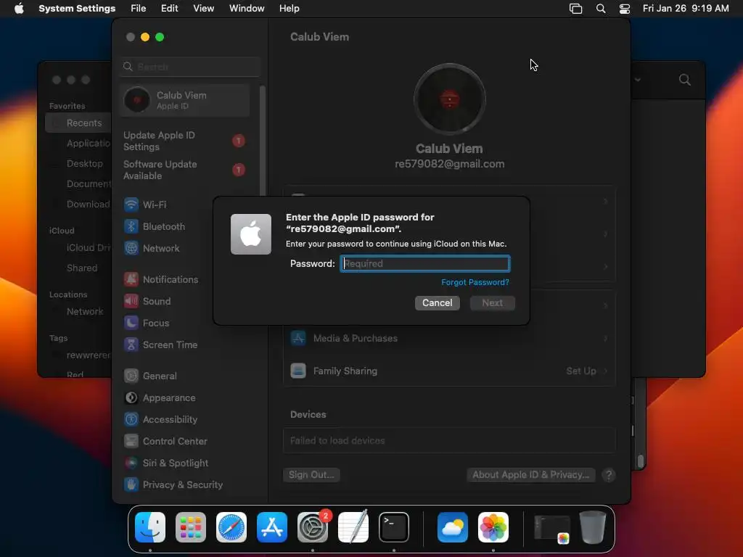Open the Window menu
This screenshot has height=557, width=743.
247,9
